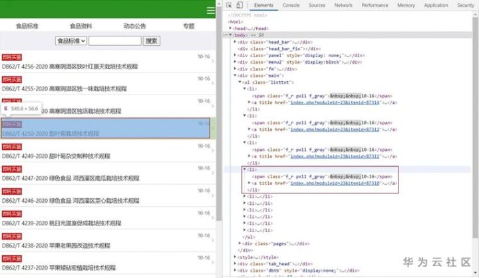Click the red badge on 4255-2020 item
Viewport: 479px width, 278px height.
pyautogui.click(x=11, y=80)
